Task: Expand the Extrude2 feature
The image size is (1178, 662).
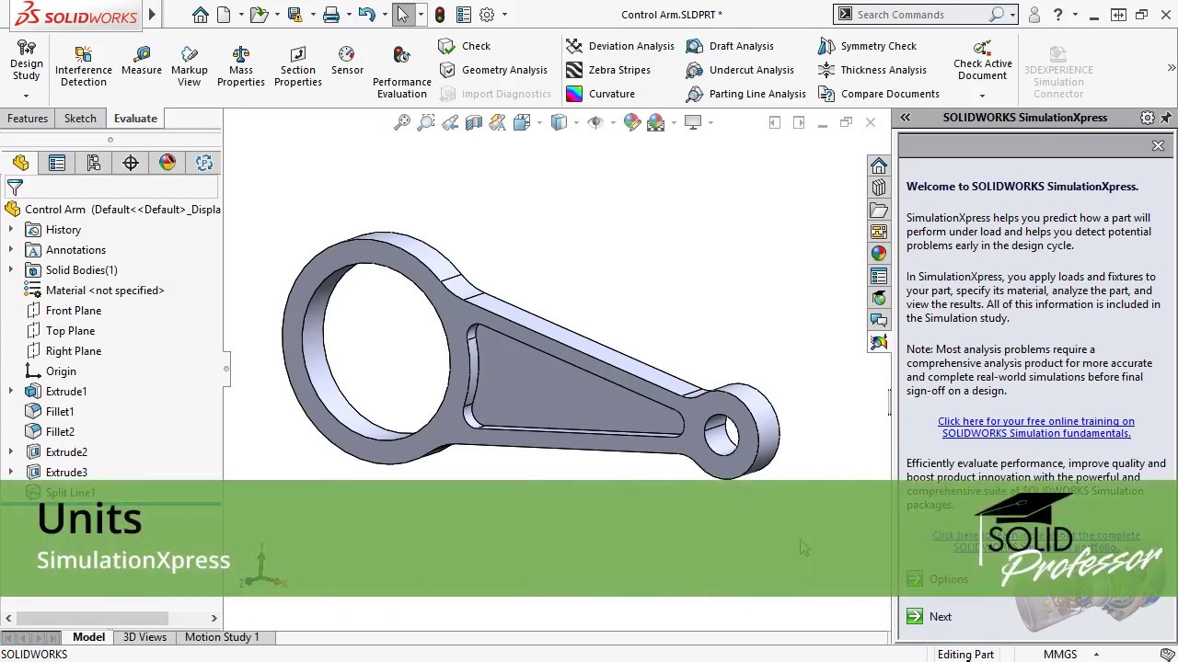Action: point(11,452)
